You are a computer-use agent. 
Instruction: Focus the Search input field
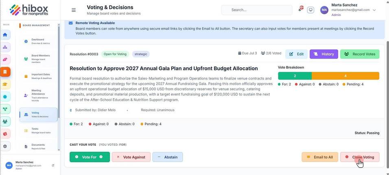[x=257, y=10]
